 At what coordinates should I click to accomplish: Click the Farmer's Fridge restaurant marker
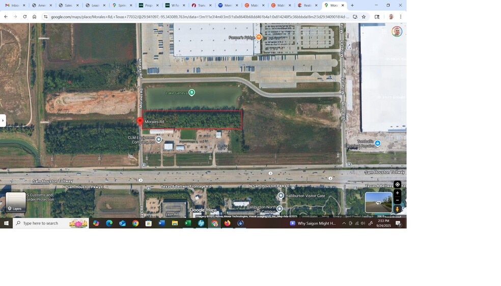point(259,37)
